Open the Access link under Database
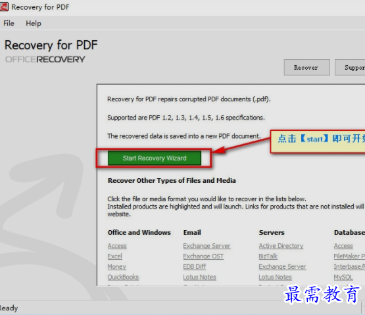The height and width of the screenshot is (315, 365). click(x=343, y=246)
